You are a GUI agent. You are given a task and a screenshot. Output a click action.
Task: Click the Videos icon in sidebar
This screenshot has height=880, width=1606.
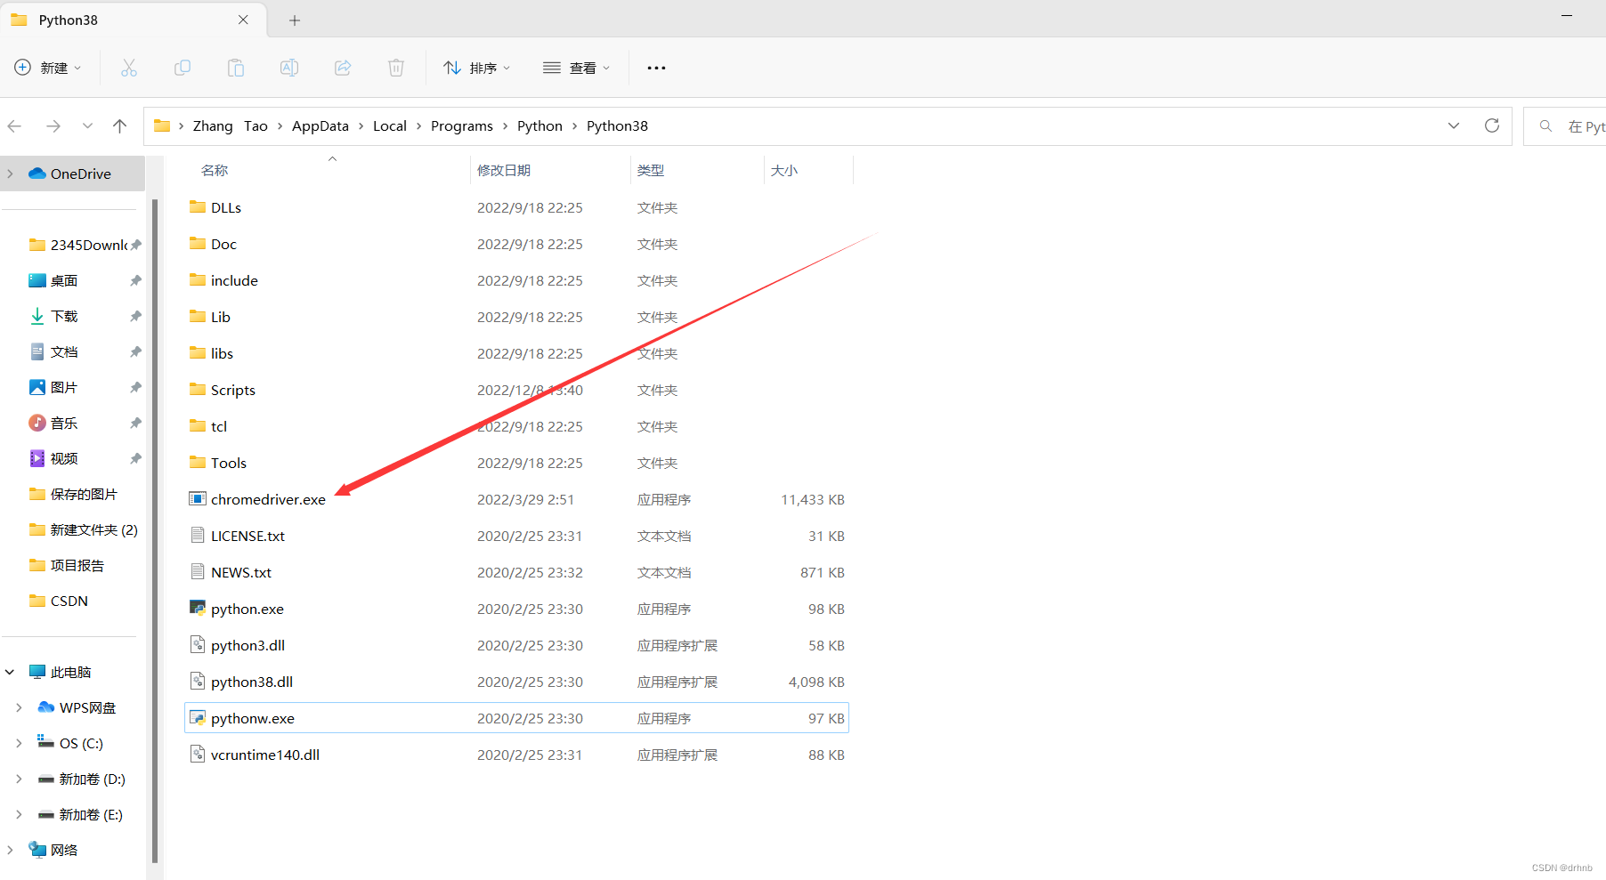tap(37, 458)
